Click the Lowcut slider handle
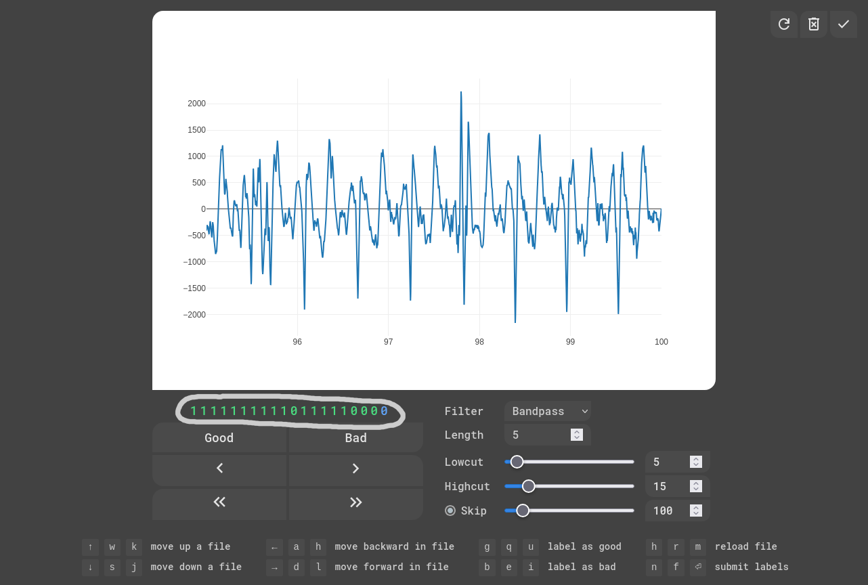The width and height of the screenshot is (868, 585). 517,462
